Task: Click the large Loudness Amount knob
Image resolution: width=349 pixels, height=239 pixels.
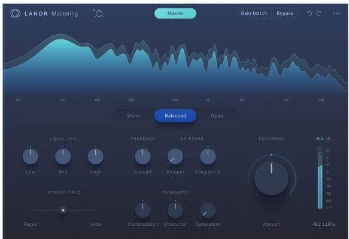Action: click(x=272, y=178)
